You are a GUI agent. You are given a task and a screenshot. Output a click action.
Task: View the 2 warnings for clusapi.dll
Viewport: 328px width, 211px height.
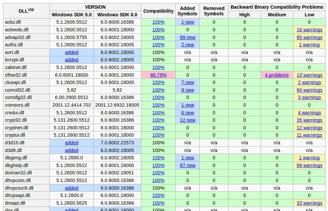[x=309, y=82]
